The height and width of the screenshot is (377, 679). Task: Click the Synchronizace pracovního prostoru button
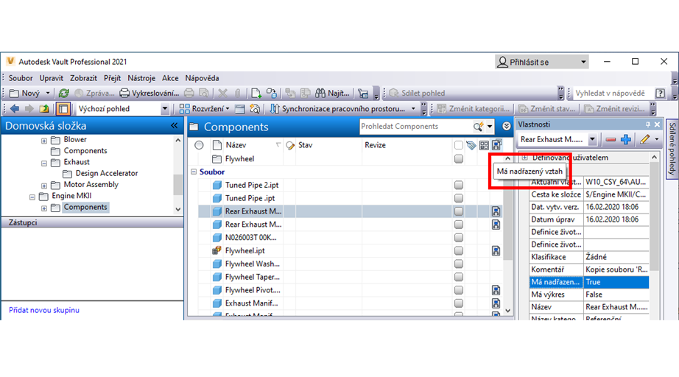point(337,109)
